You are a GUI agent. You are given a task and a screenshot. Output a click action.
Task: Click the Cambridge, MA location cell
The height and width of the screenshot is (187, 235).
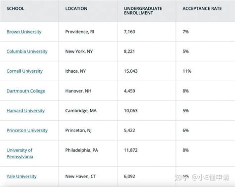(81, 111)
